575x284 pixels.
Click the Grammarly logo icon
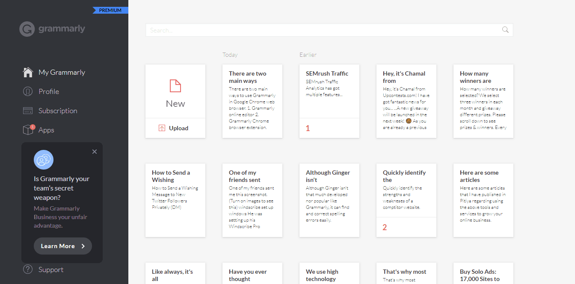pos(27,29)
